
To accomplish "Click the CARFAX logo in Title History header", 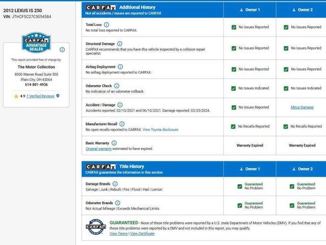I will [101, 167].
